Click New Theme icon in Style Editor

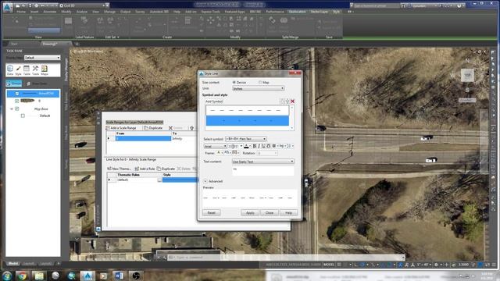coord(109,169)
